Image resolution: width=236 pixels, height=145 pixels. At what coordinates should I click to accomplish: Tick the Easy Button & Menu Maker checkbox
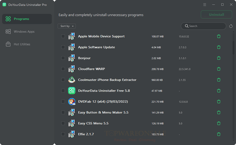(x=63, y=112)
